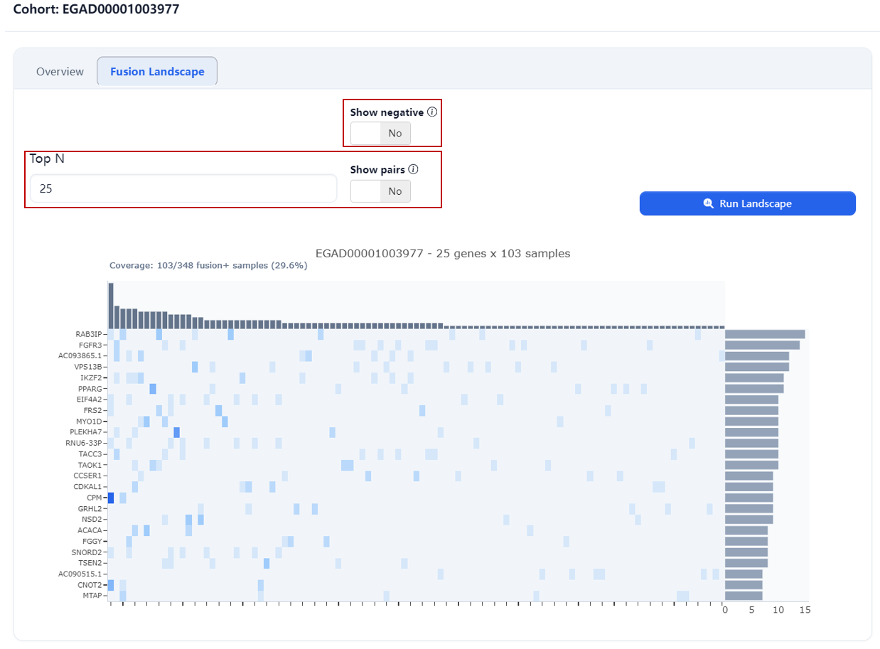This screenshot has height=649, width=880.
Task: Click the EIF4A2 gene label
Action: click(90, 399)
